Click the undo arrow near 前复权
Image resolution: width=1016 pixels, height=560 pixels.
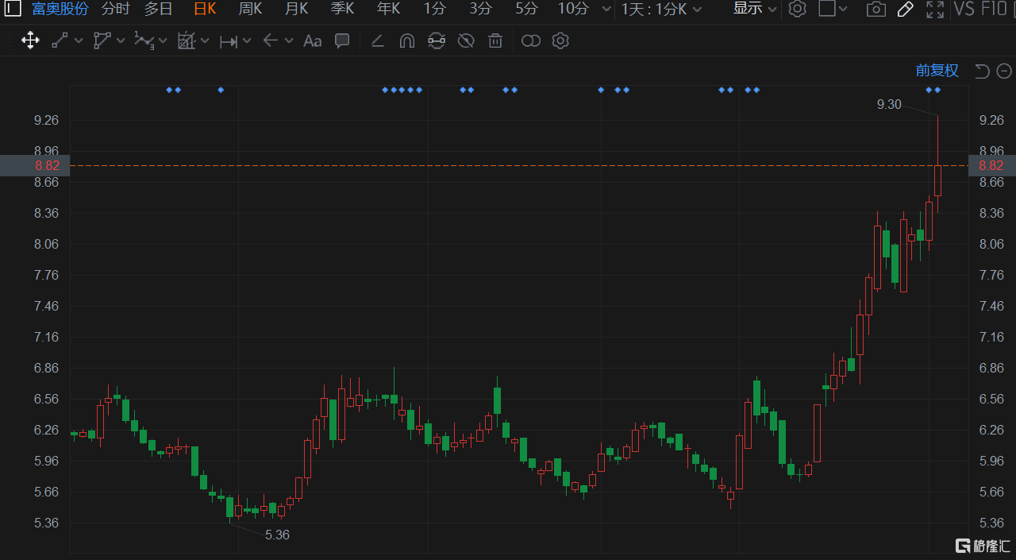tap(982, 71)
